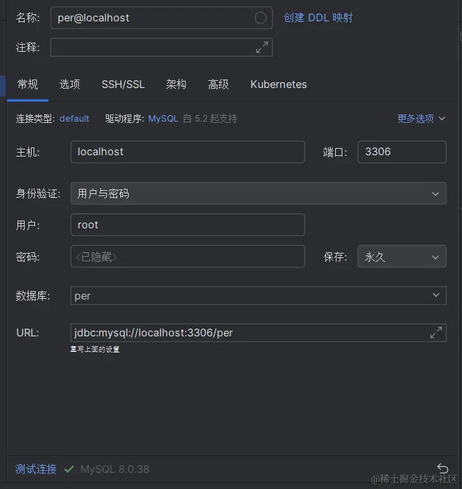Click the MySQL driver link
This screenshot has height=489, width=462.
(163, 118)
